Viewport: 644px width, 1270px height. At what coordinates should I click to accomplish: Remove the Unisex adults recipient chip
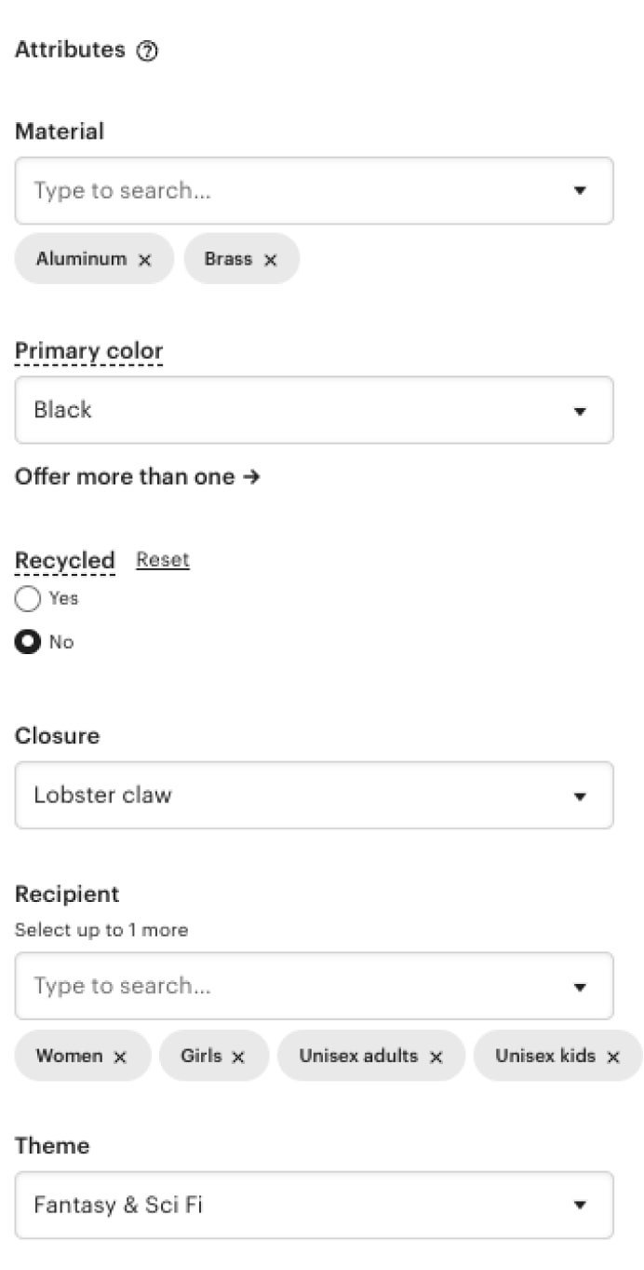(x=434, y=1056)
